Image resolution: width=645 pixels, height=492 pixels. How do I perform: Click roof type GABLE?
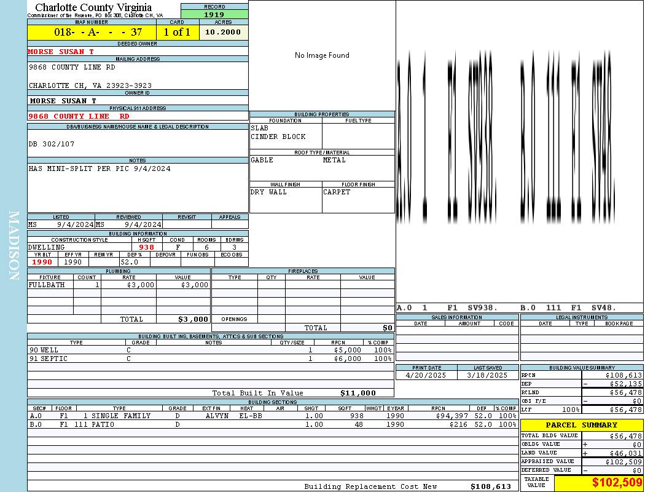262,160
